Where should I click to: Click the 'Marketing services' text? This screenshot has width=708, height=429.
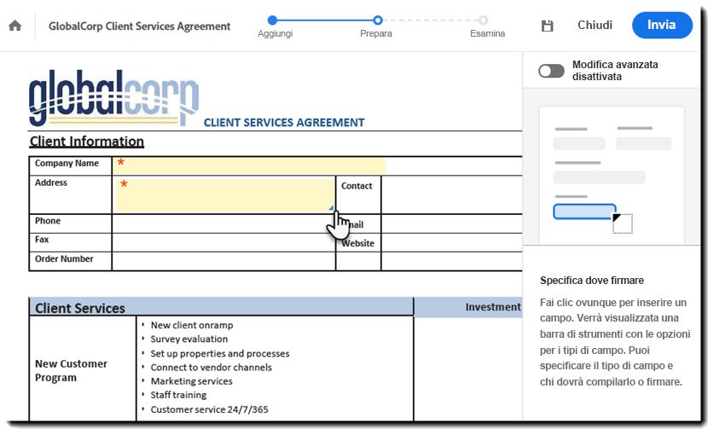[191, 381]
